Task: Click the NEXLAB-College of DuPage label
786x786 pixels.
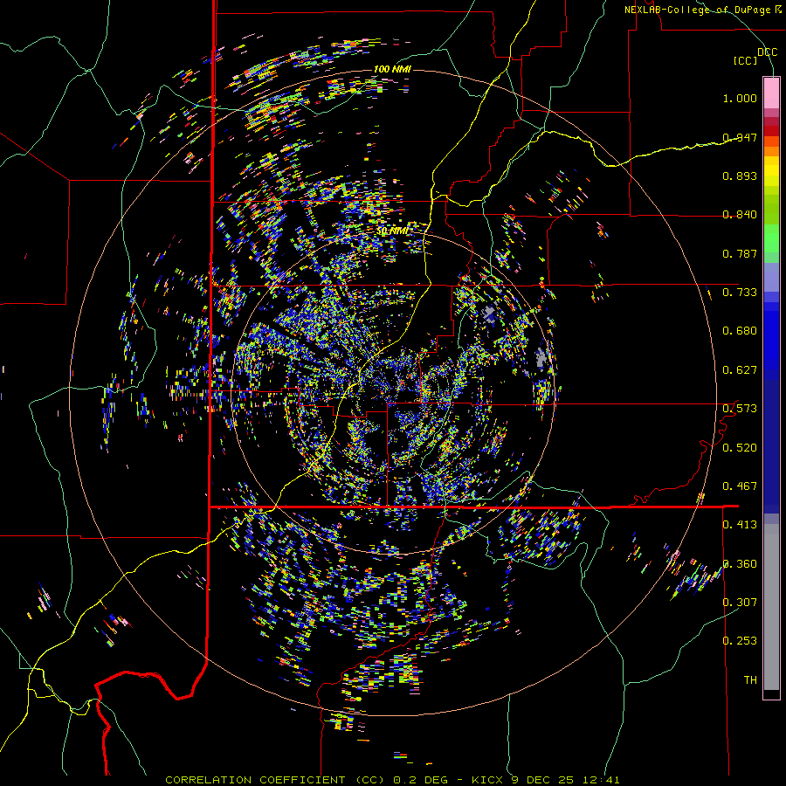Action: pos(697,10)
